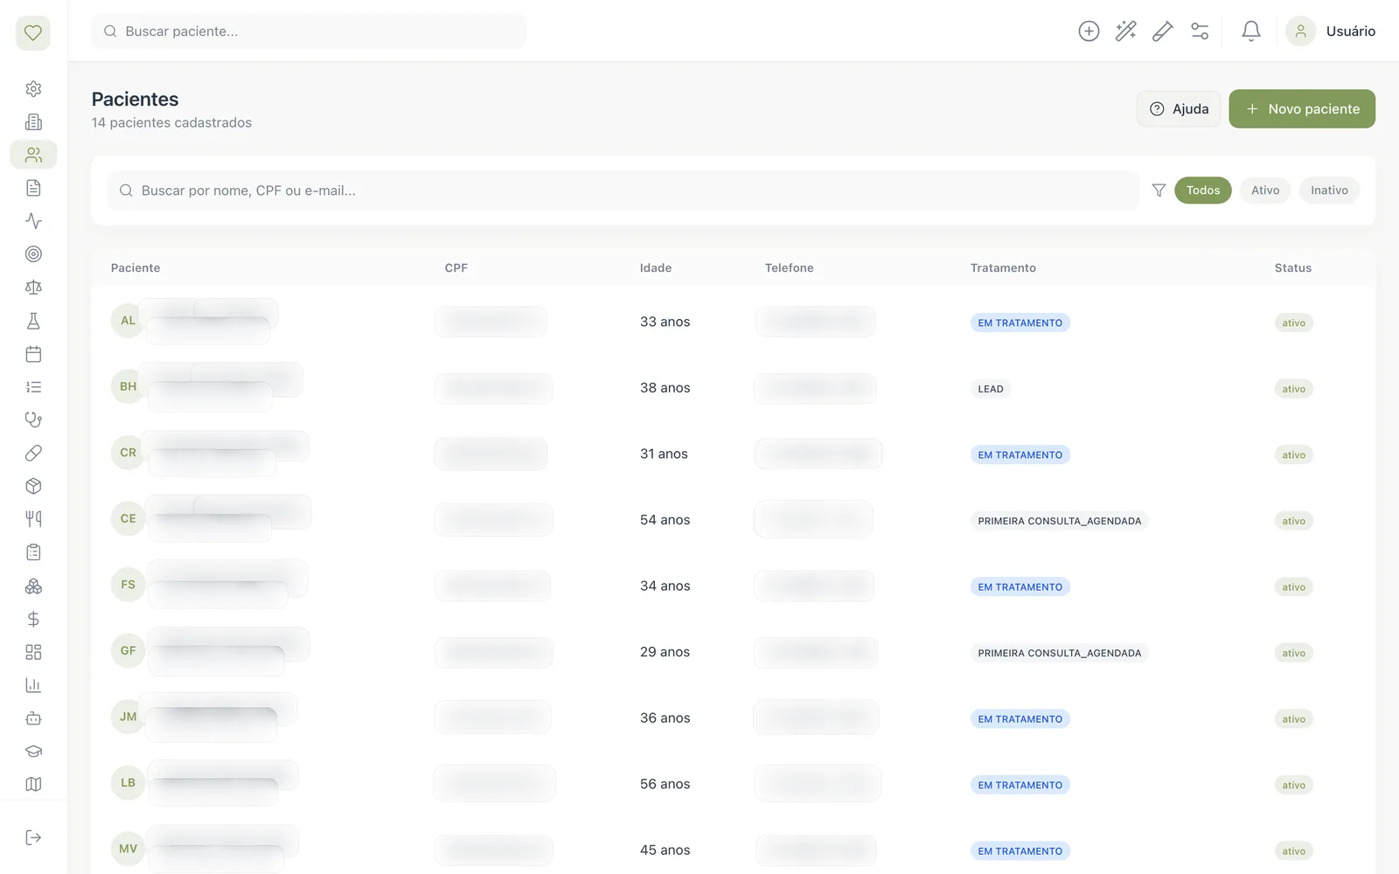The width and height of the screenshot is (1399, 874).
Task: Select the Ativo filter
Action: point(1265,191)
